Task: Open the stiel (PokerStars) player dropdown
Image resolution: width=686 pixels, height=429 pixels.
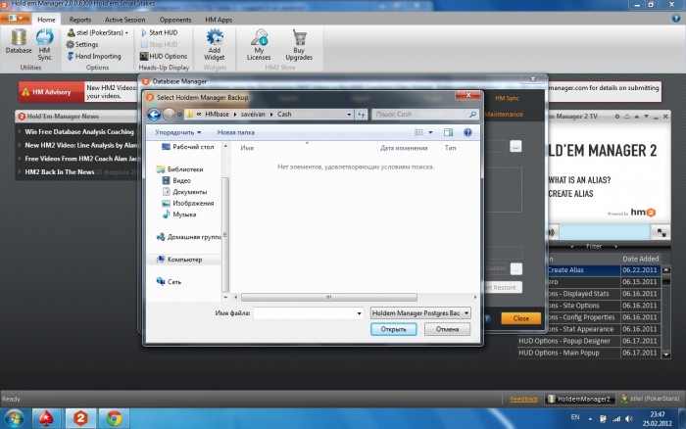Action: coord(98,32)
